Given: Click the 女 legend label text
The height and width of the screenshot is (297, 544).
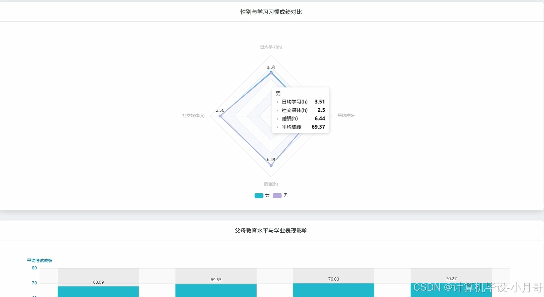Looking at the screenshot, I should 267,196.
